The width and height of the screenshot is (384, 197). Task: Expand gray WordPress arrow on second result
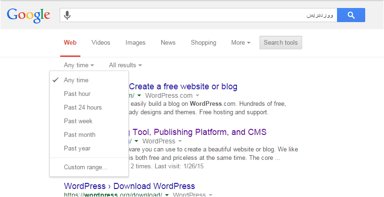point(180,142)
